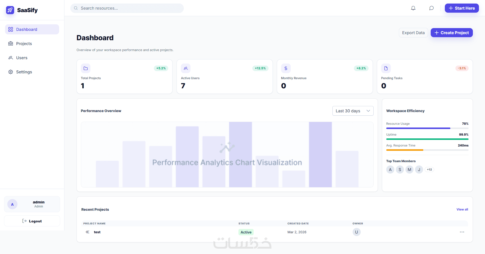This screenshot has width=485, height=254.
Task: Select team member avatar A
Action: (390, 170)
